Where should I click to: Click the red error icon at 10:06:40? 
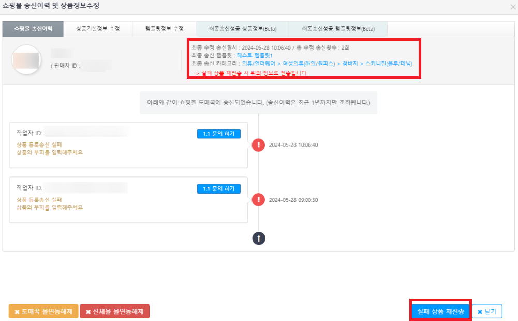pos(258,145)
